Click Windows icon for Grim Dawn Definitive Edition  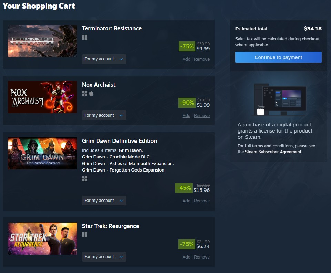pyautogui.click(x=85, y=179)
